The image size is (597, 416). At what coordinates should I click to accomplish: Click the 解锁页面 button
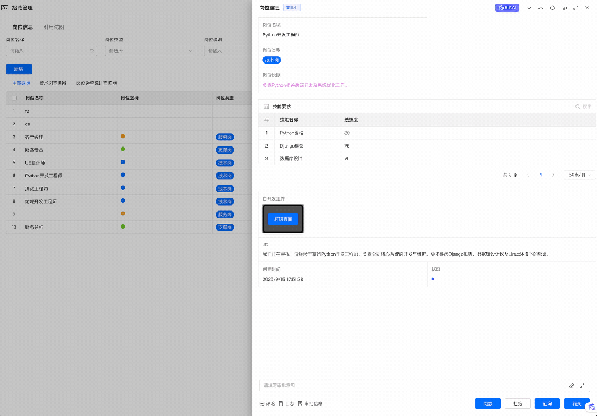[283, 219]
